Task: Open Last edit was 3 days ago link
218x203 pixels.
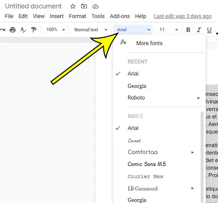Action: pos(183,16)
